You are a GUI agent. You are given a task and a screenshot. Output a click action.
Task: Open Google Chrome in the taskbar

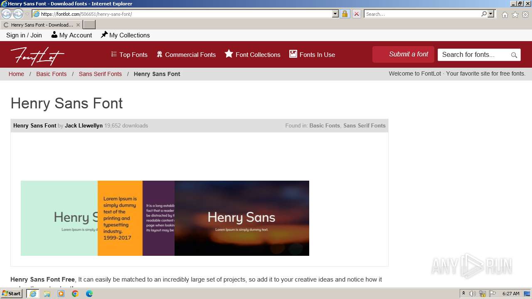pyautogui.click(x=75, y=294)
